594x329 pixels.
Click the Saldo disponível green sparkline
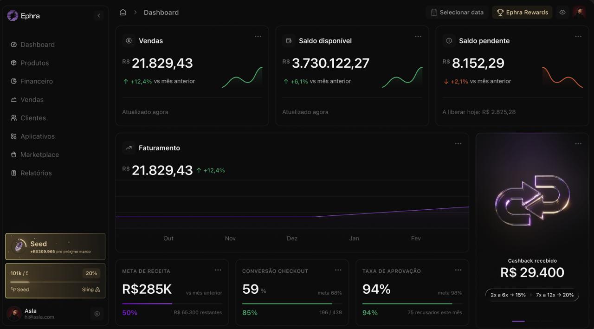[402, 77]
